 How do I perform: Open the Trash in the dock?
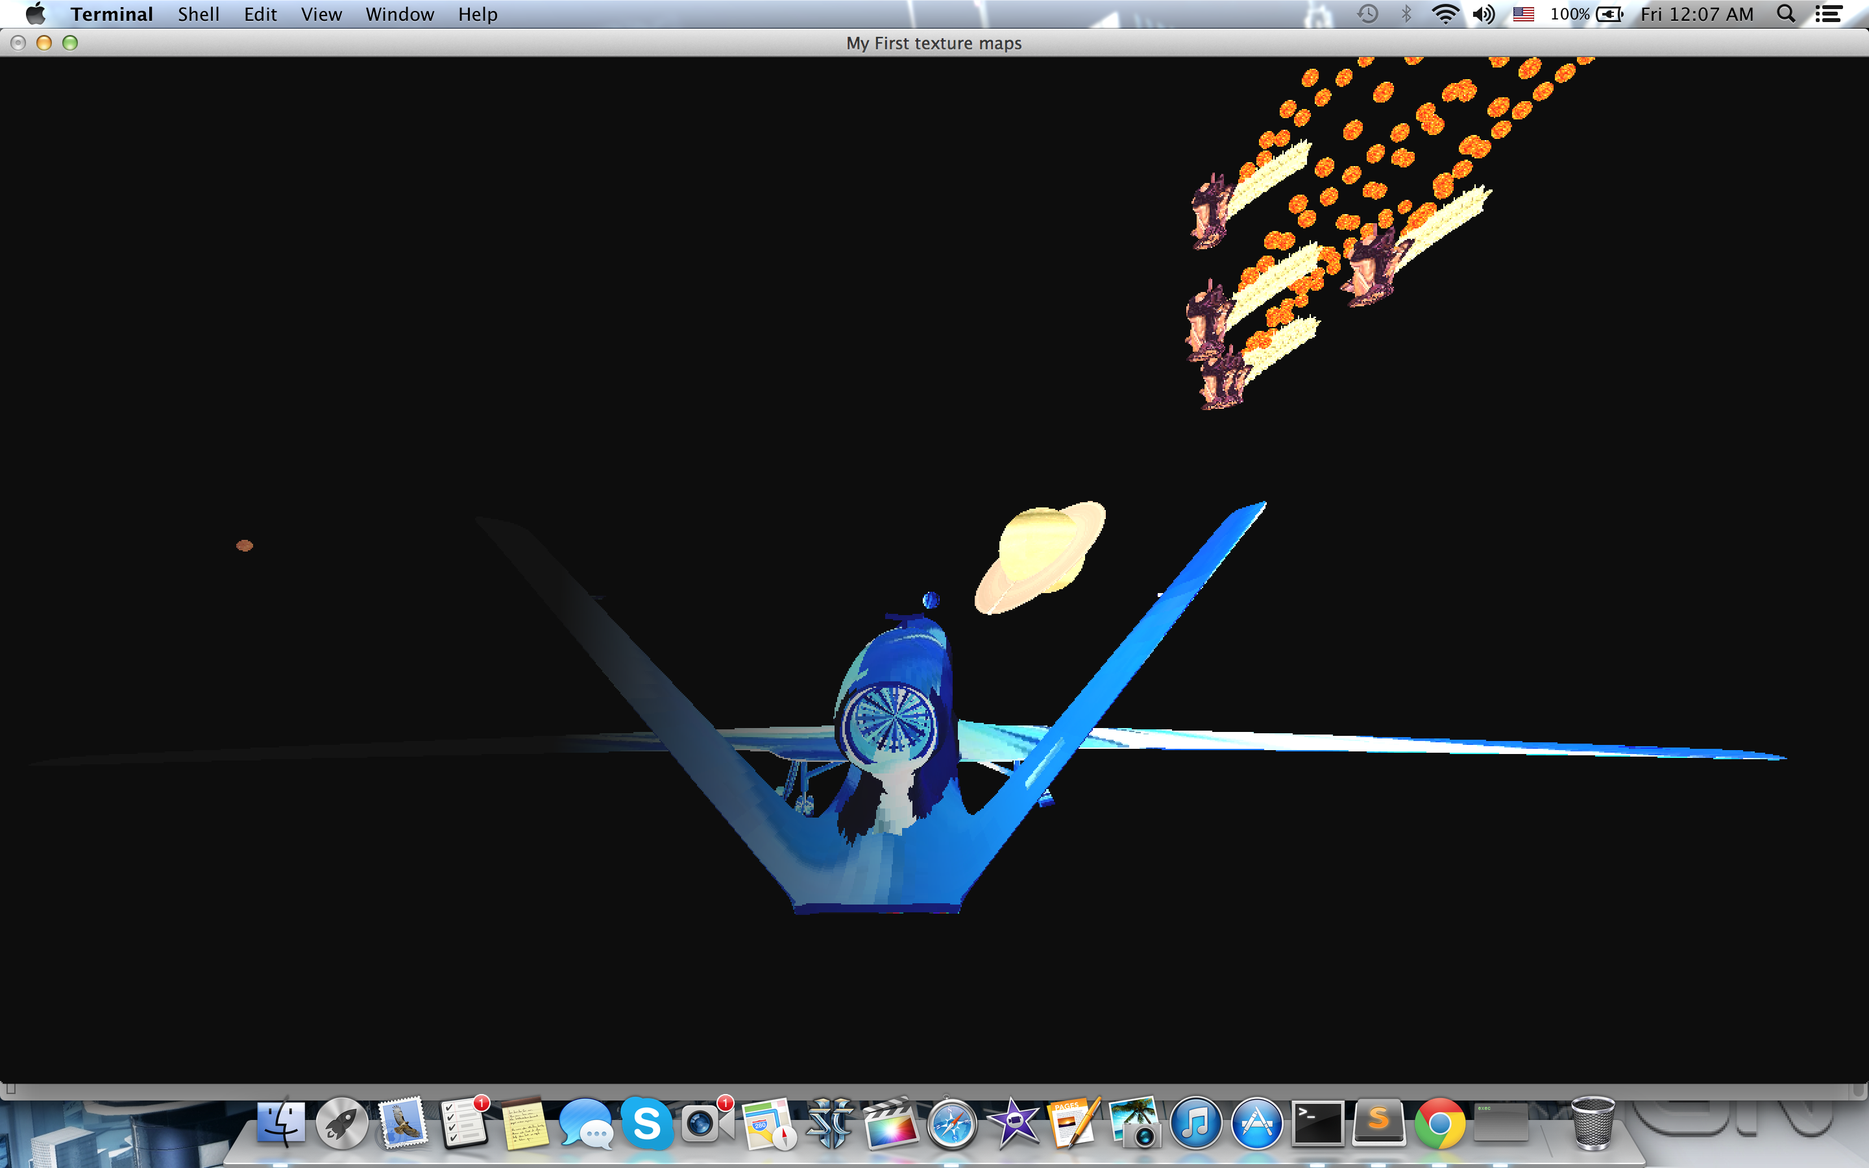point(1593,1123)
